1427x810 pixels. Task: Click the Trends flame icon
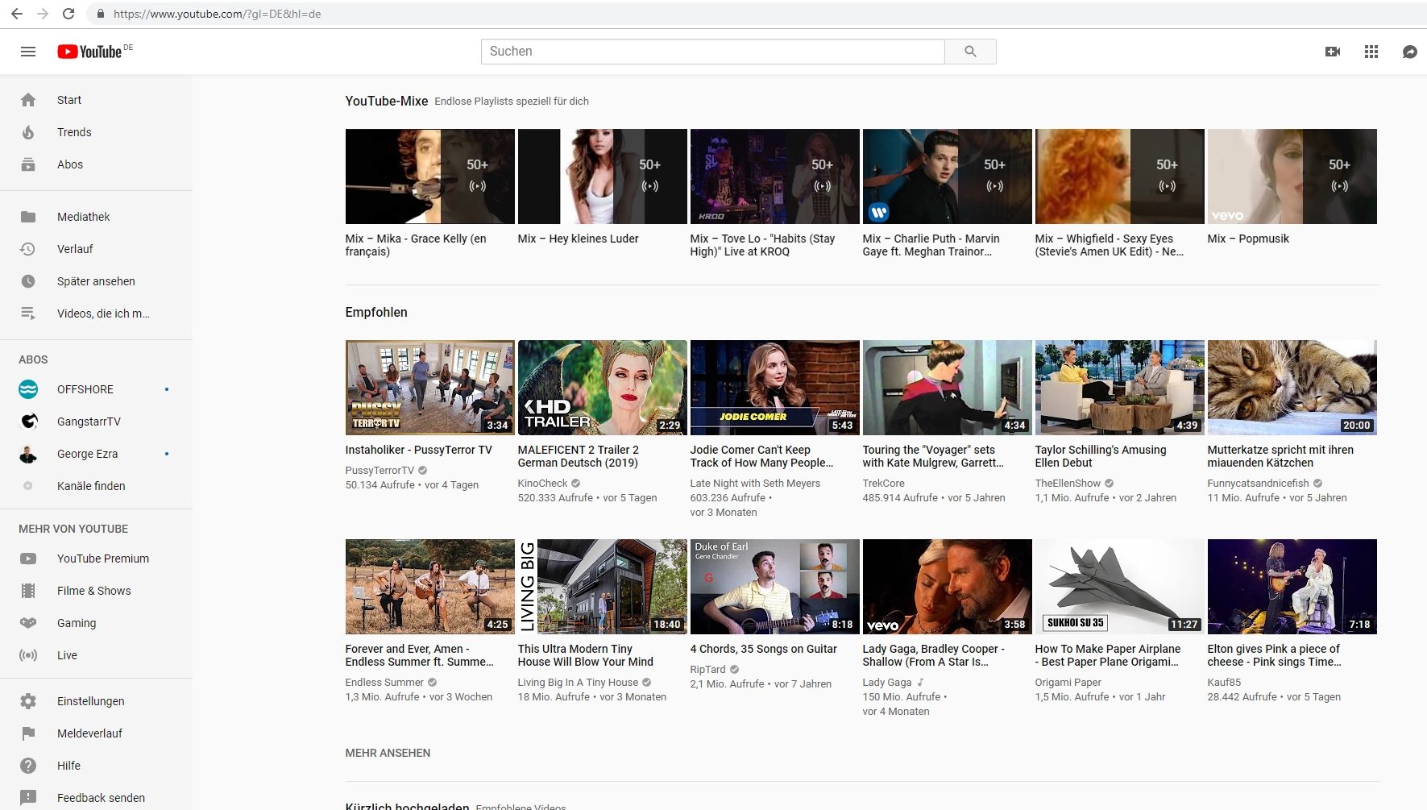28,132
